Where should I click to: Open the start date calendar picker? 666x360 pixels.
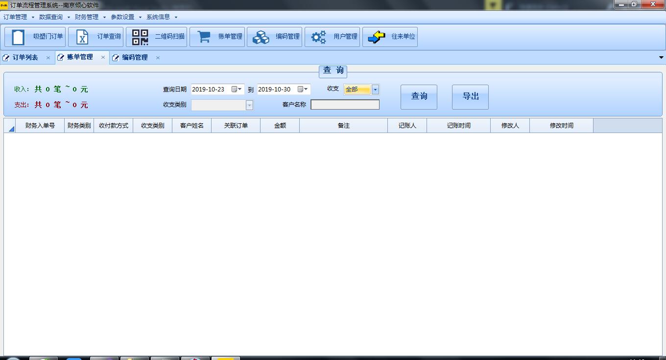235,90
